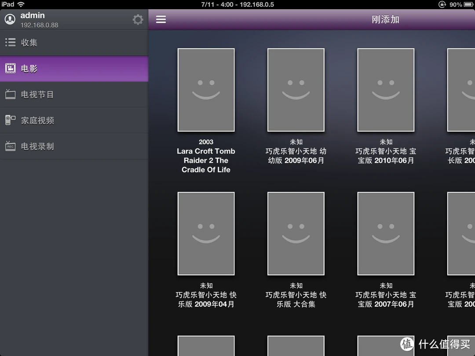Click the admin username text

pyautogui.click(x=33, y=15)
